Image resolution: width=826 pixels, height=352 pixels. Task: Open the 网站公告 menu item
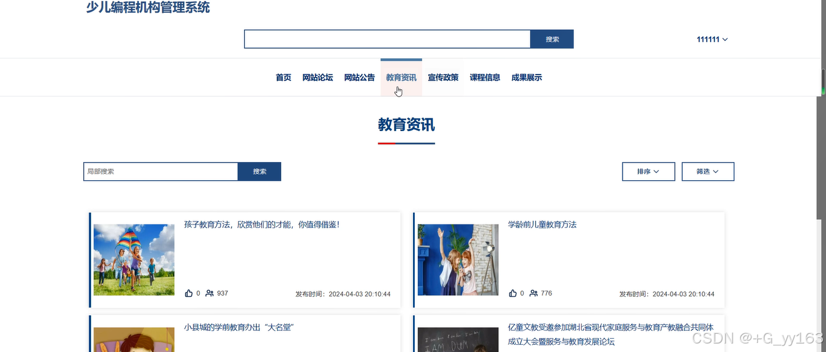(x=360, y=78)
